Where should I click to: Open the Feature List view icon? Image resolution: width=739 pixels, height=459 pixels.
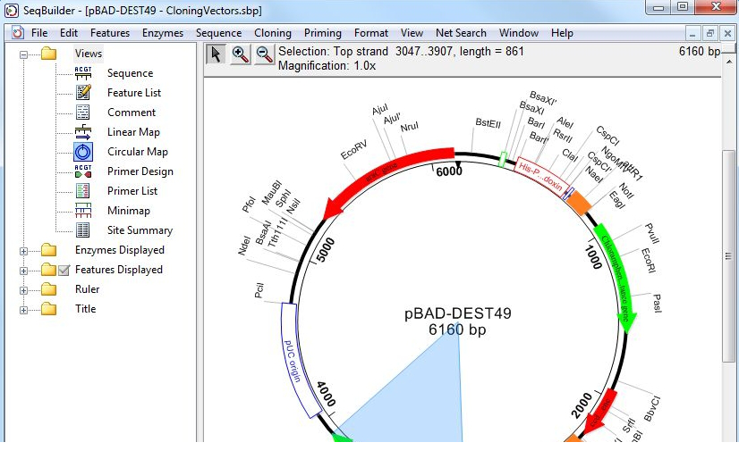tap(83, 93)
